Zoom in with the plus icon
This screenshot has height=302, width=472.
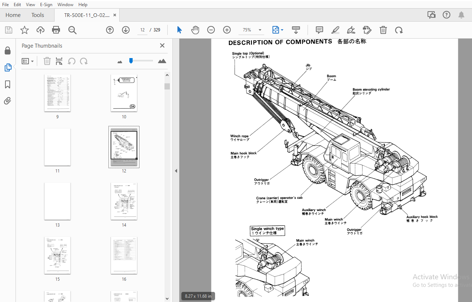point(227,30)
